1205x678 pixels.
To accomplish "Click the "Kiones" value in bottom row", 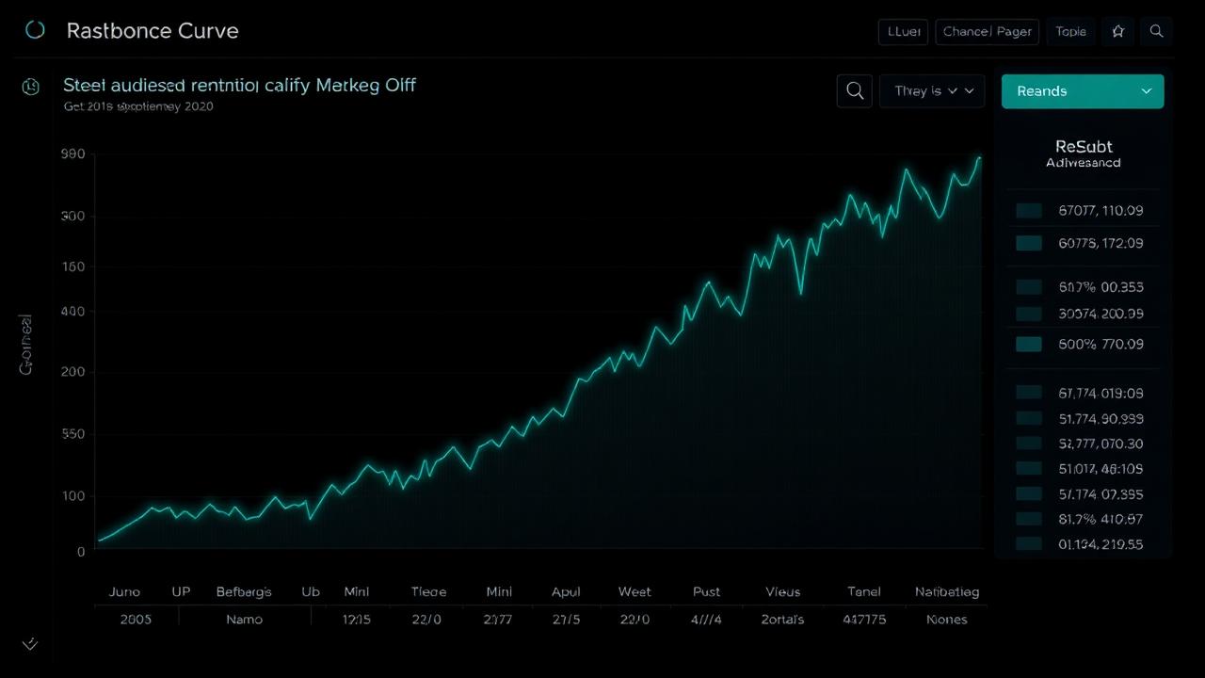I will [x=947, y=620].
